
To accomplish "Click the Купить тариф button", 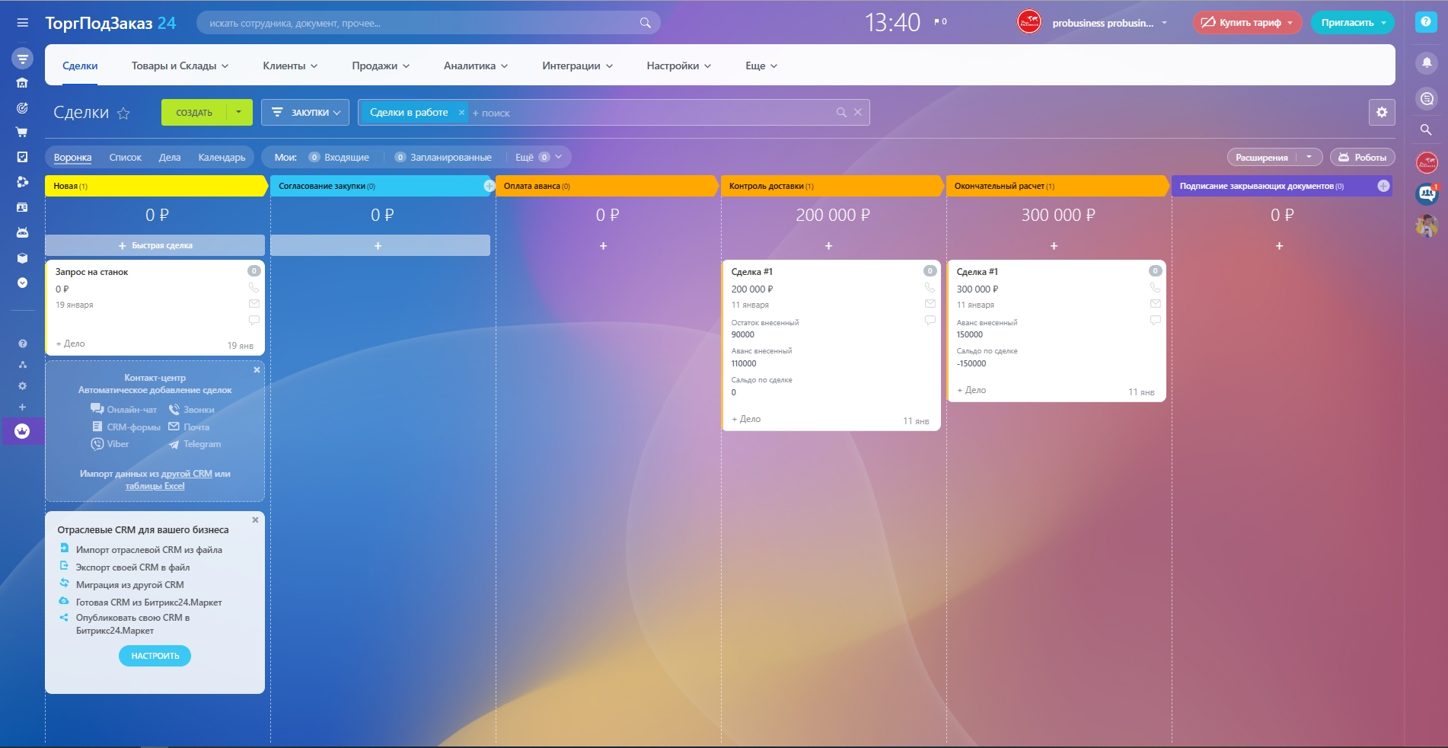I will tap(1247, 23).
